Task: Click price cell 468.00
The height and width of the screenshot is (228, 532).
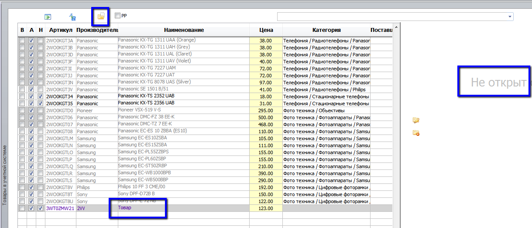Action: [266, 124]
